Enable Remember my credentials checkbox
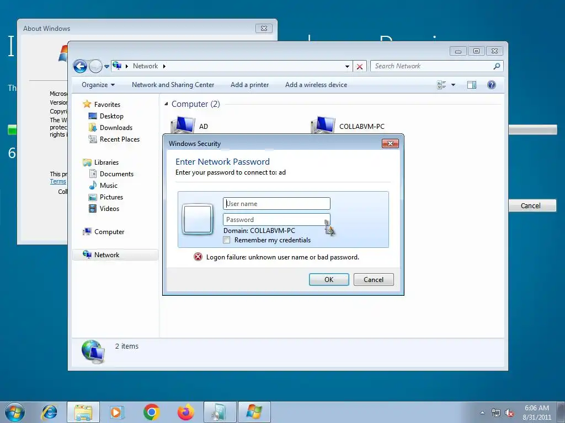This screenshot has height=423, width=565. tap(227, 240)
